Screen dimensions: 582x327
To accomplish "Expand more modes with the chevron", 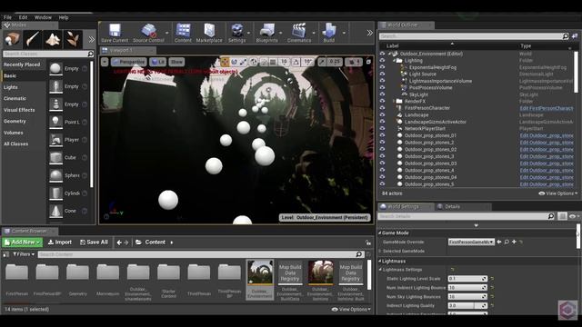I will (91, 39).
